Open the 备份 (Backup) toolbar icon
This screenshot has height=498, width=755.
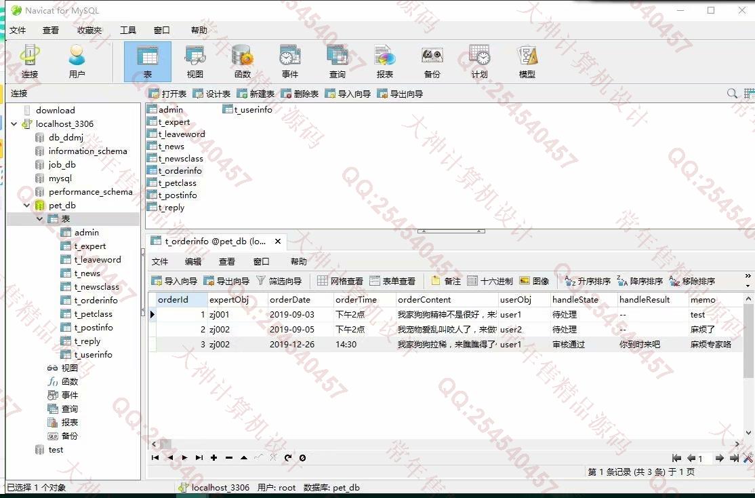coord(432,62)
